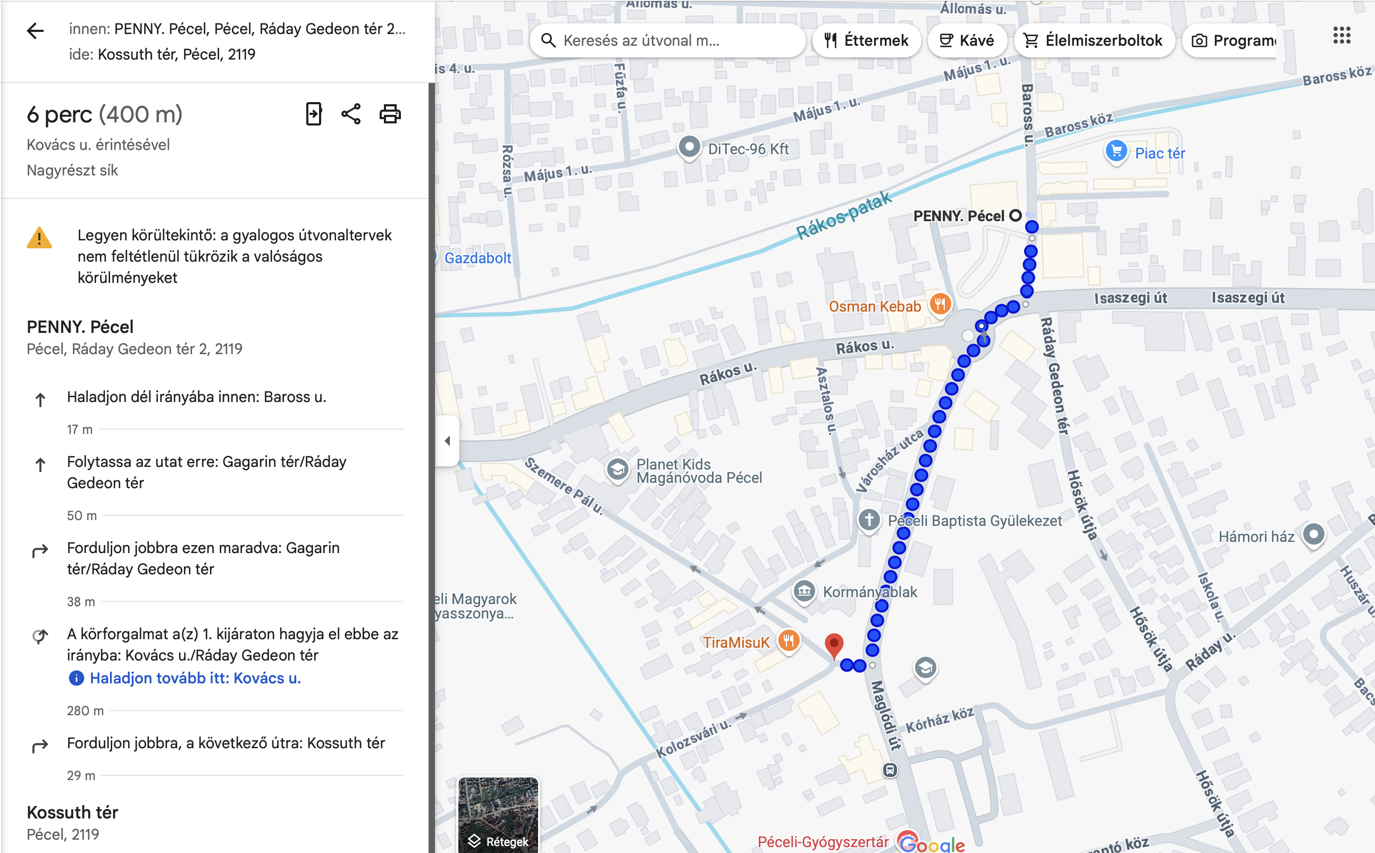Click the TiraMisuK restaurant marker
Viewport: 1375px width, 853px height.
(789, 641)
